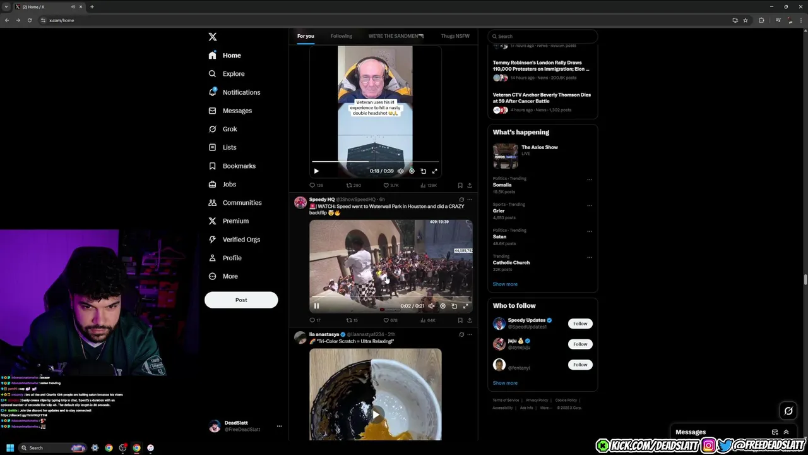Expand the Messages drawer

tap(786, 432)
